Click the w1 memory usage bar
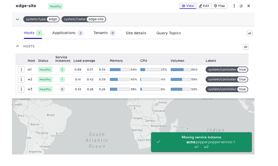This screenshot has height=166, width=278. (120, 69)
